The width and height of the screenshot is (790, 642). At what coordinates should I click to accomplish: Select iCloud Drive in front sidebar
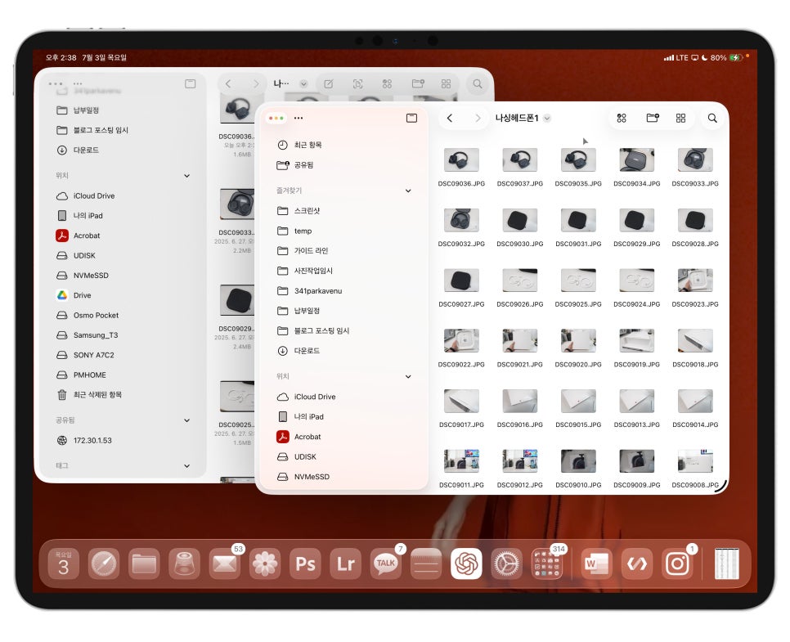pos(343,397)
